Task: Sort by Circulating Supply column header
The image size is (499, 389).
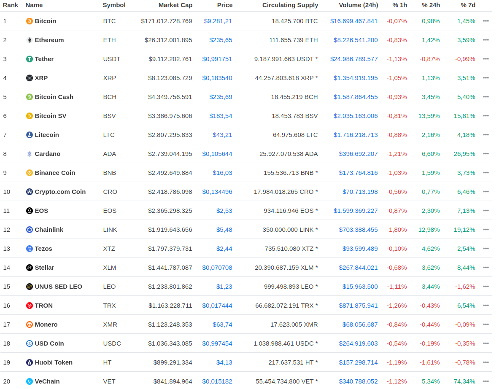Action: tap(290, 5)
